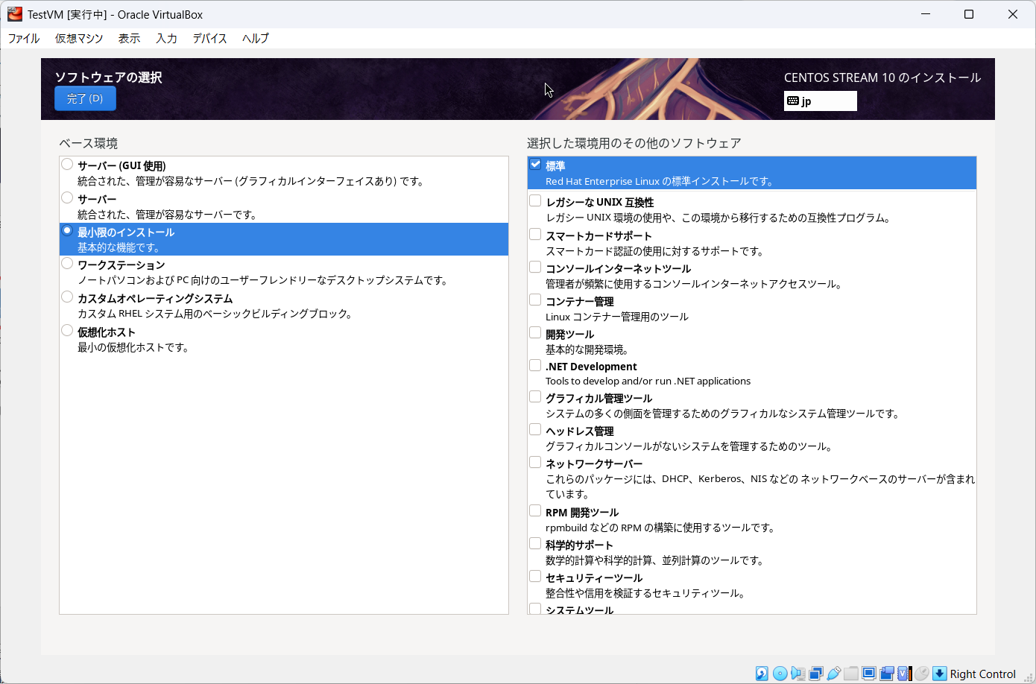Click 統合された、管理が容易なサーバーです text

tap(168, 215)
